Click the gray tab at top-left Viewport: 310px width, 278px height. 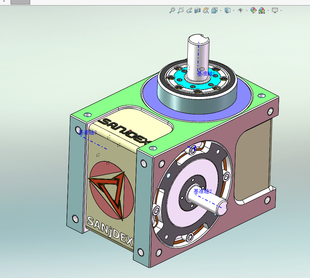pos(20,2)
